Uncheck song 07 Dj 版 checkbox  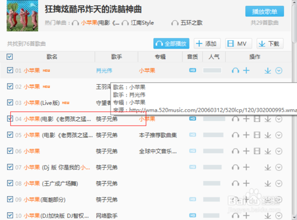[10, 167]
